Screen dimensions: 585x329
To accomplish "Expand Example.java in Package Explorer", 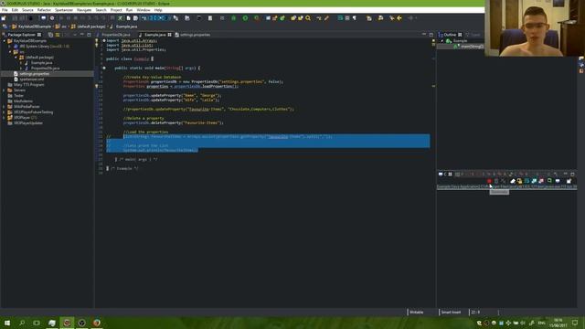I will pos(21,63).
